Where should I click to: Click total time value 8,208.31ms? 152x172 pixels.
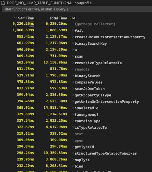coord(56,166)
